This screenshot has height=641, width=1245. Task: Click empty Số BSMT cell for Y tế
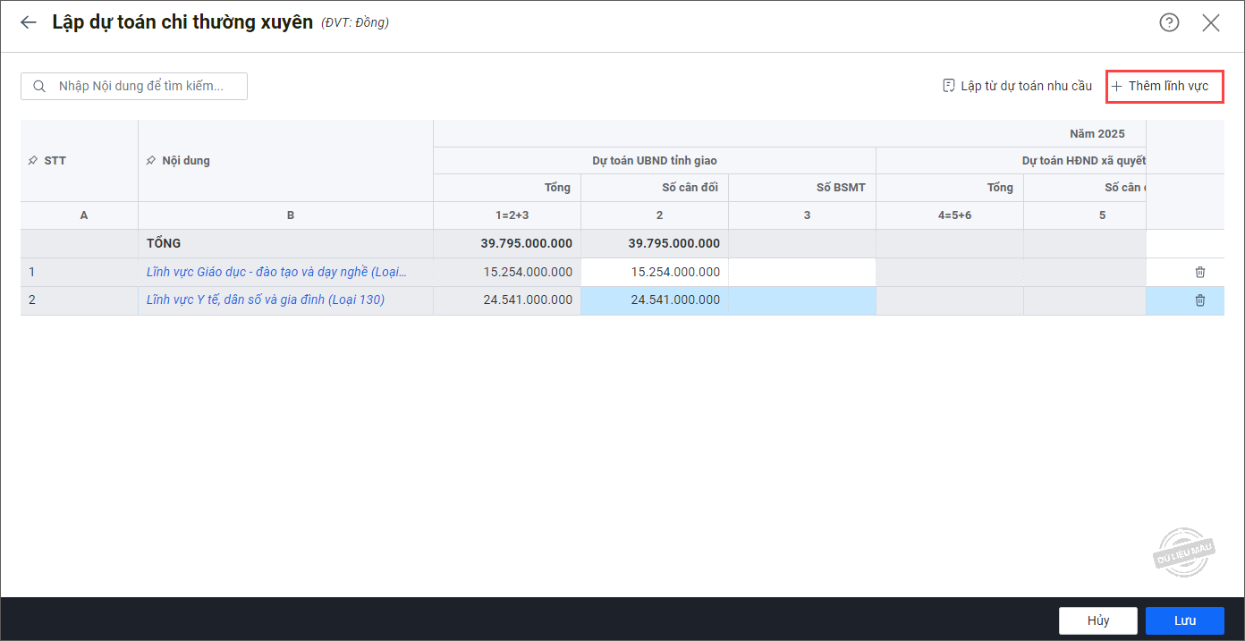click(802, 300)
